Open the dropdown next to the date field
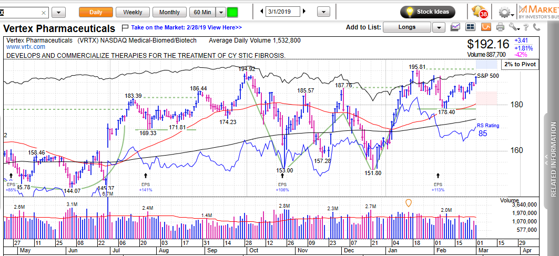 pyautogui.click(x=323, y=12)
